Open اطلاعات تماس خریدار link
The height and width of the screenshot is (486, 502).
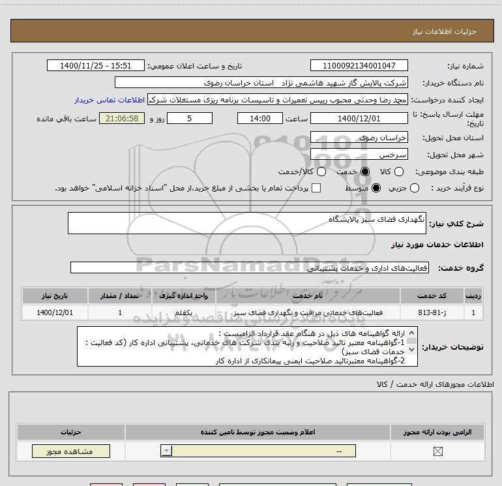coord(110,100)
